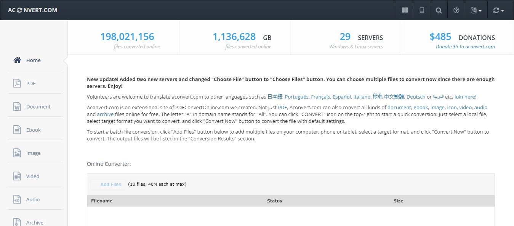Expand the language translation dropdown
The image size is (514, 226).
point(476,10)
